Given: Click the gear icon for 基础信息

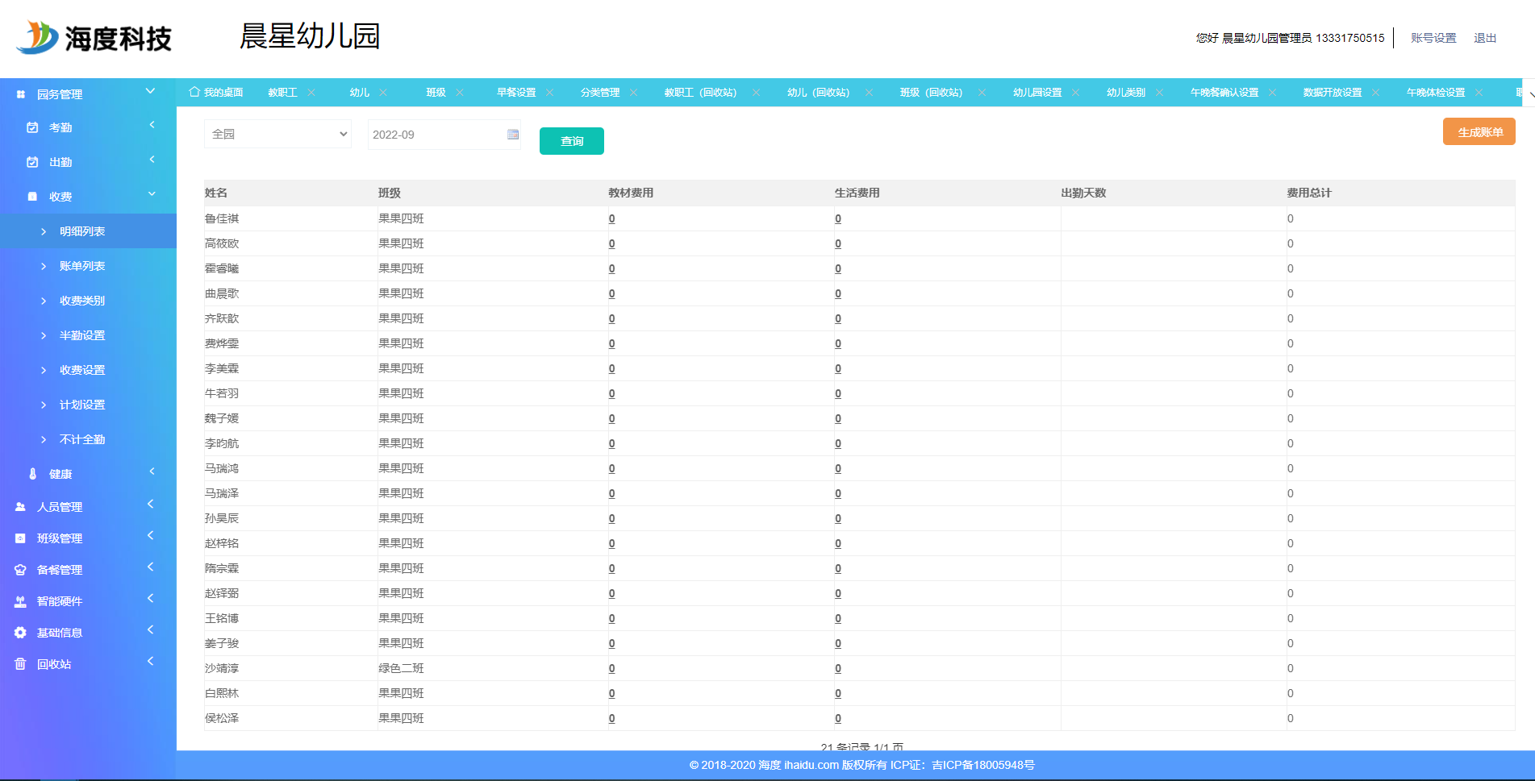Looking at the screenshot, I should 20,633.
